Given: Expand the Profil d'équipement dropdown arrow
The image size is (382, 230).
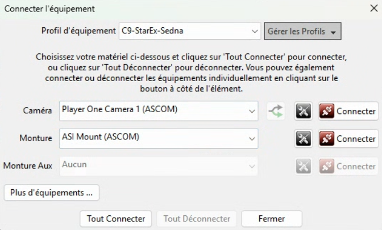Looking at the screenshot, I should click(254, 31).
